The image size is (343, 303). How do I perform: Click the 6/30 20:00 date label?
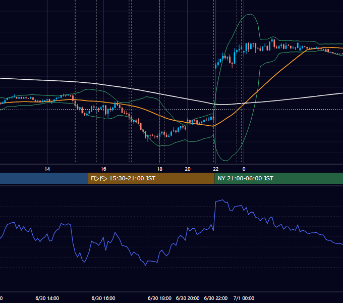coord(188,298)
